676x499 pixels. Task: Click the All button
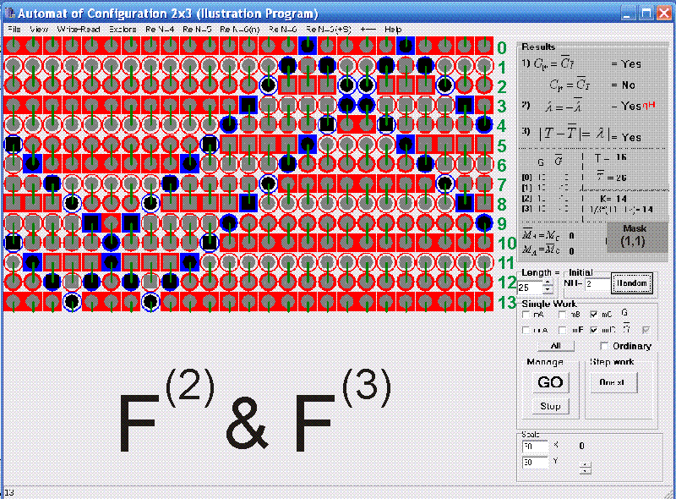point(556,345)
